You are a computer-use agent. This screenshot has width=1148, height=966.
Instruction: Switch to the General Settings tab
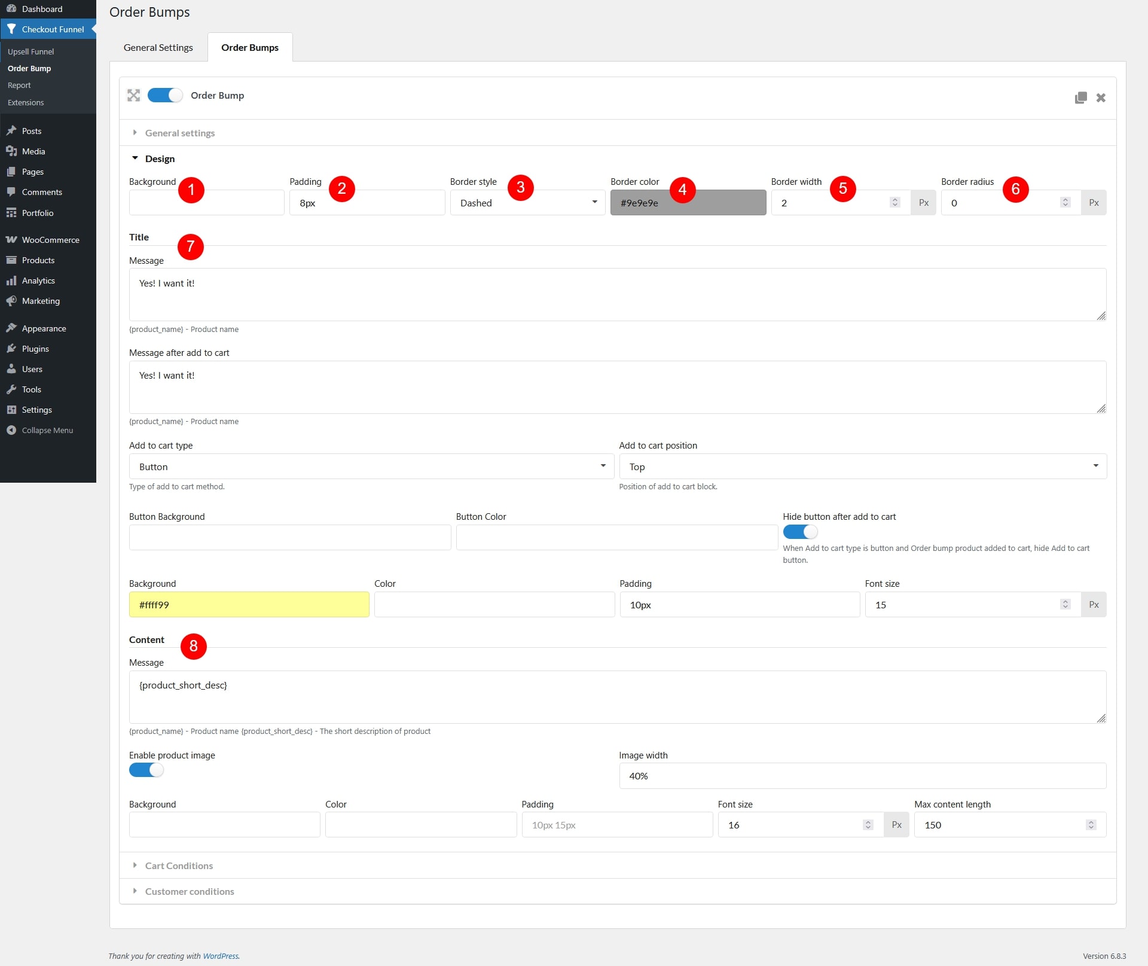click(158, 47)
